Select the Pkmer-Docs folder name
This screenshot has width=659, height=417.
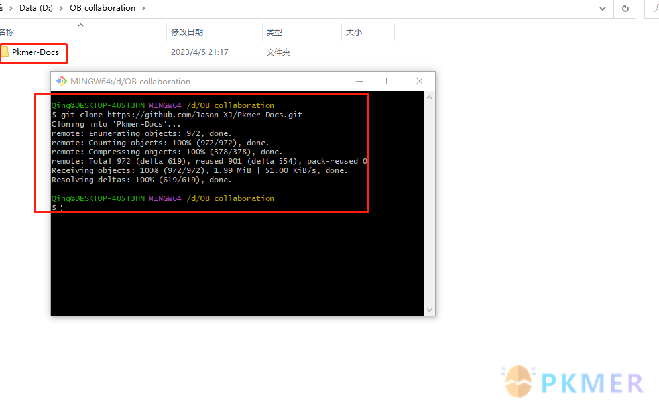35,52
